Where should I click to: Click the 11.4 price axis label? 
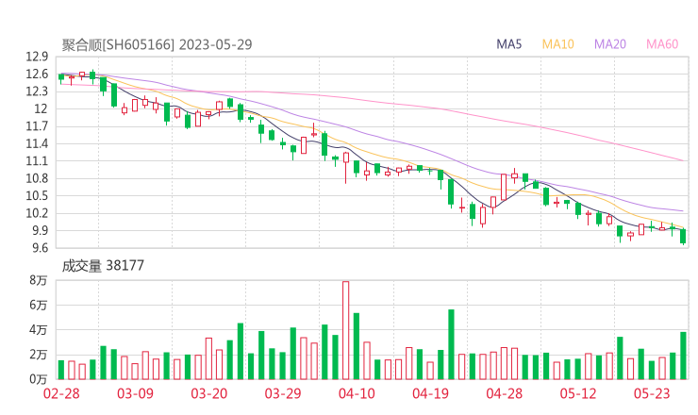pos(37,143)
